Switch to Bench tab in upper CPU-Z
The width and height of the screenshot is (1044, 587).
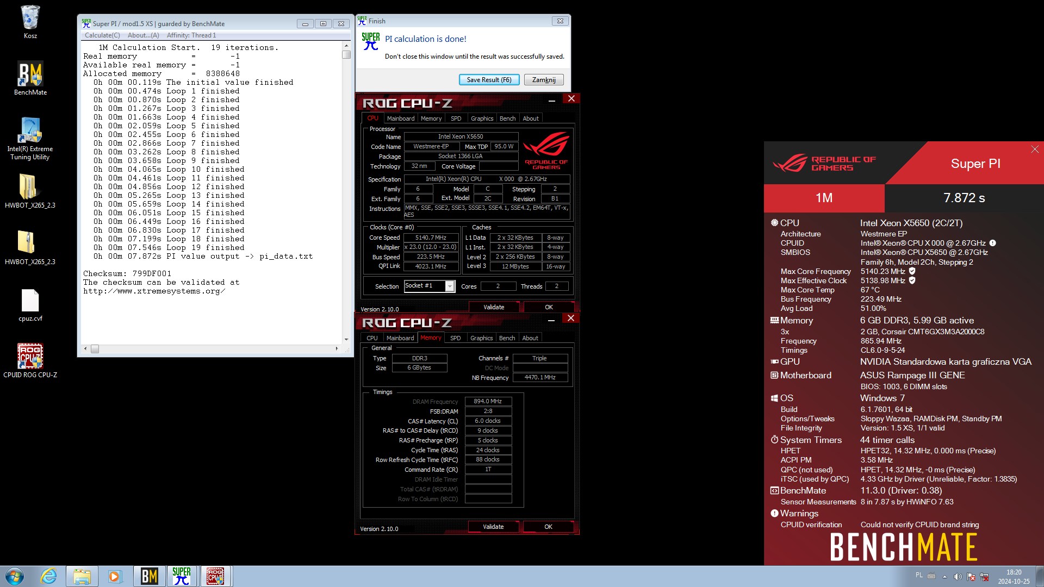click(x=507, y=118)
